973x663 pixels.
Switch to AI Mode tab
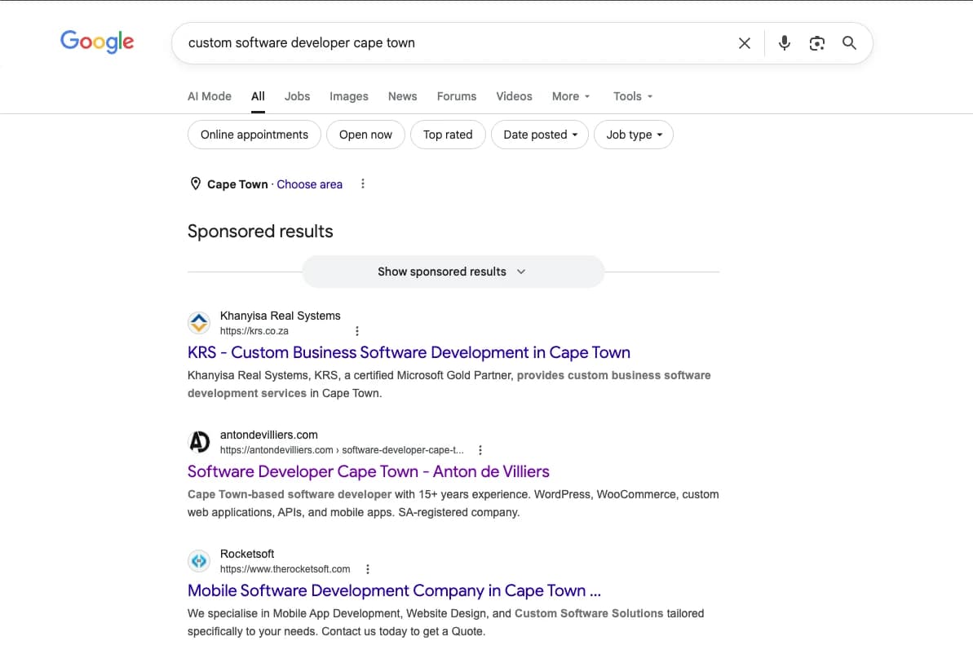(209, 96)
